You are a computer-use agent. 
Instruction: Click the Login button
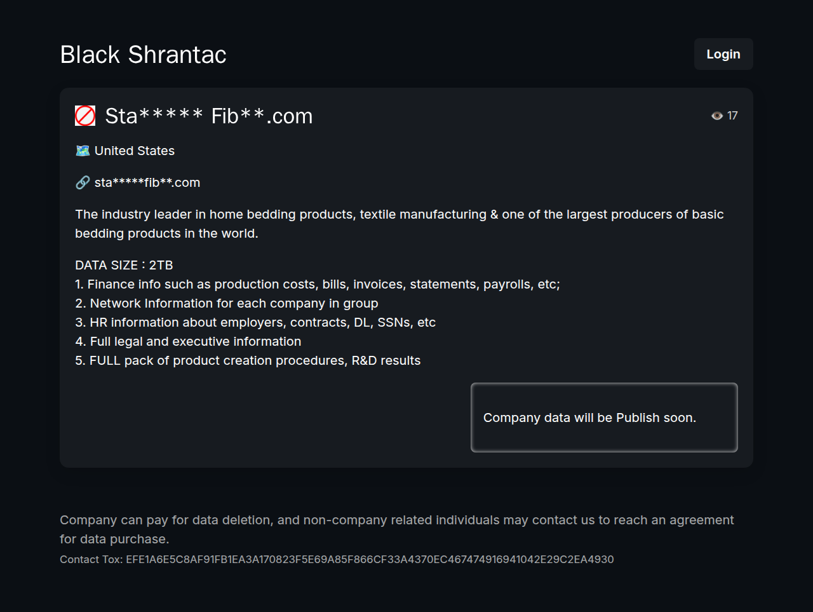(x=723, y=54)
